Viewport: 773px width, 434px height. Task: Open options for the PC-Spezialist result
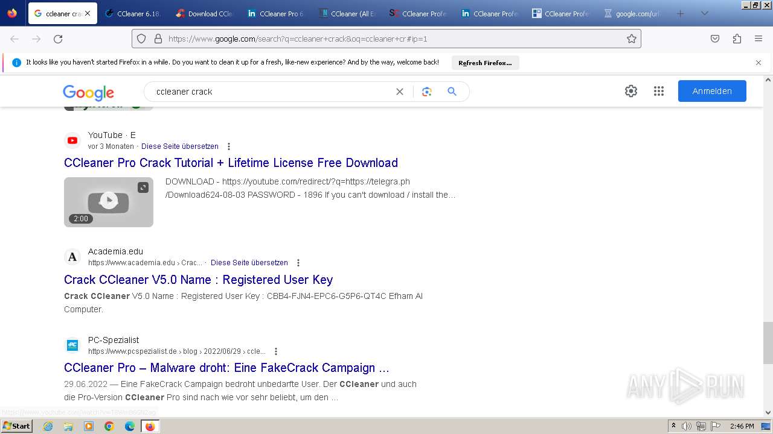pos(276,351)
